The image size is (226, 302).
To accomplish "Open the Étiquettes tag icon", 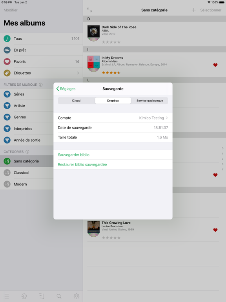I will pos(7,73).
